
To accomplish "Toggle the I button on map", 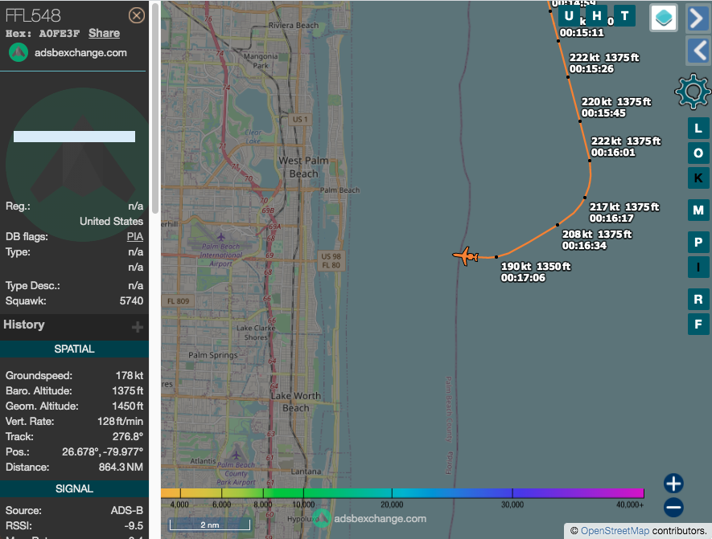I will (698, 267).
